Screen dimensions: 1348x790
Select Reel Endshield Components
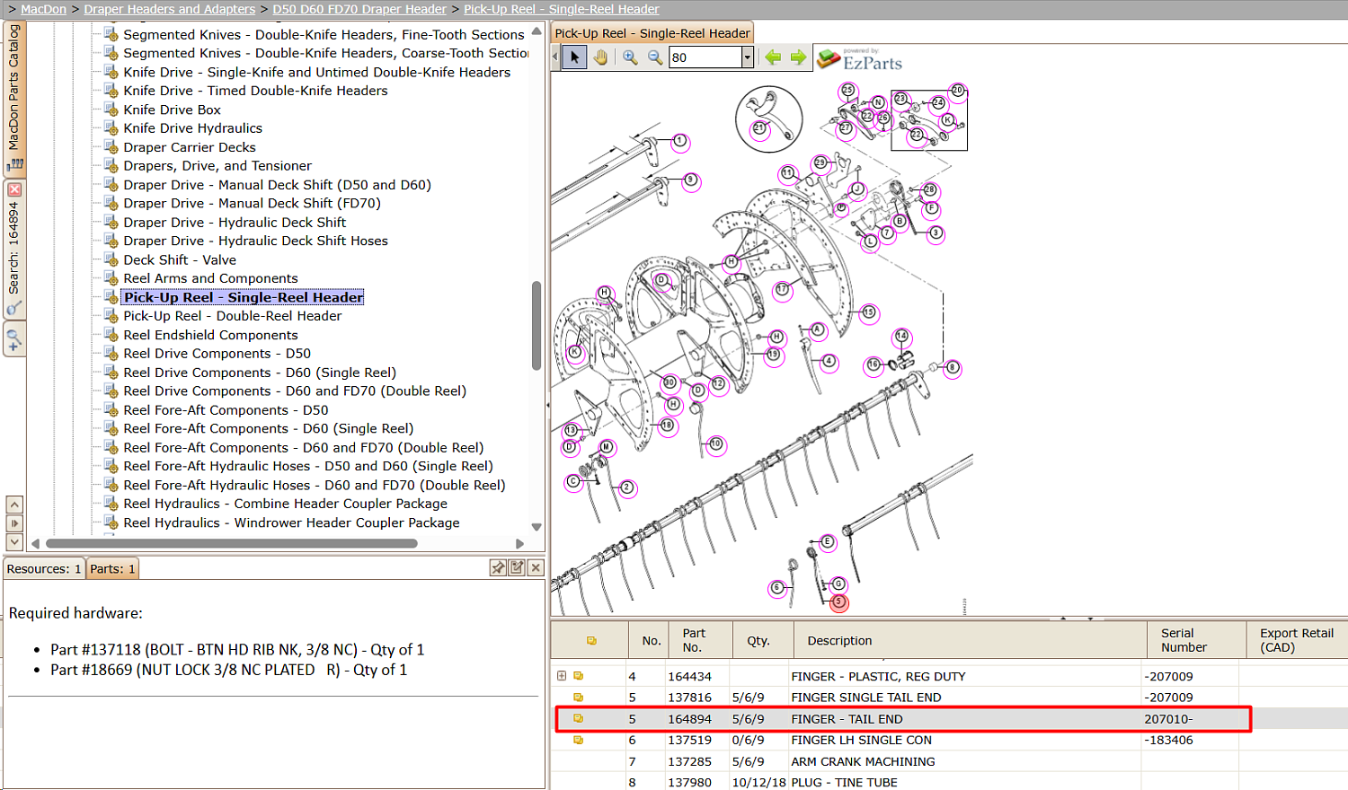210,335
